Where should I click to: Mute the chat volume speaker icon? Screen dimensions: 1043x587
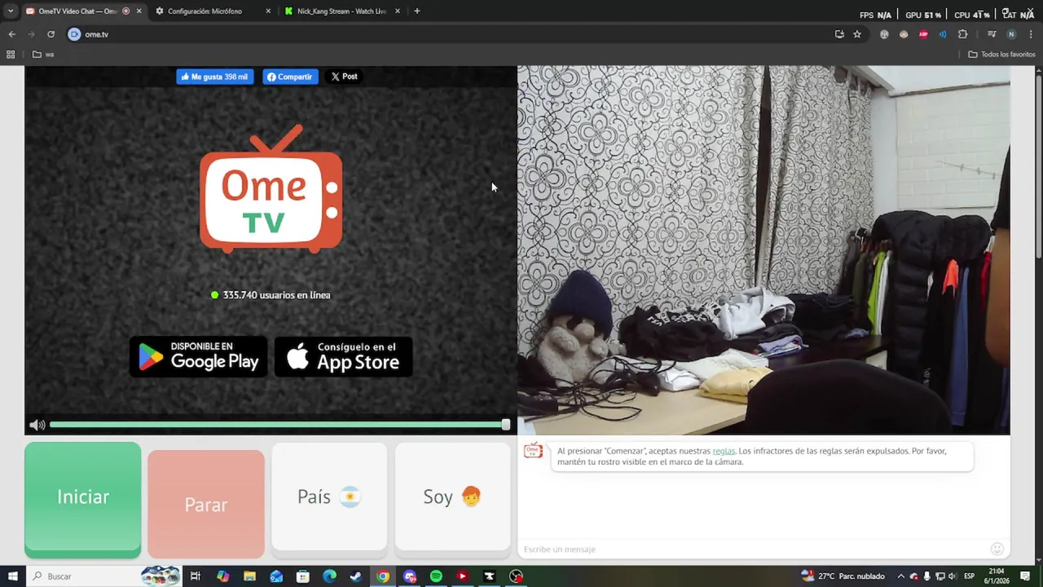(x=37, y=425)
